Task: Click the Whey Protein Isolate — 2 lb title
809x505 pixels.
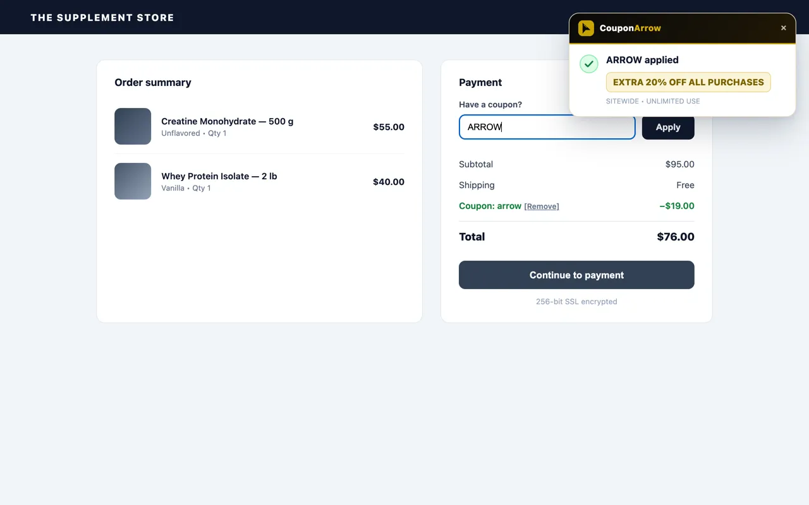Action: 219,176
